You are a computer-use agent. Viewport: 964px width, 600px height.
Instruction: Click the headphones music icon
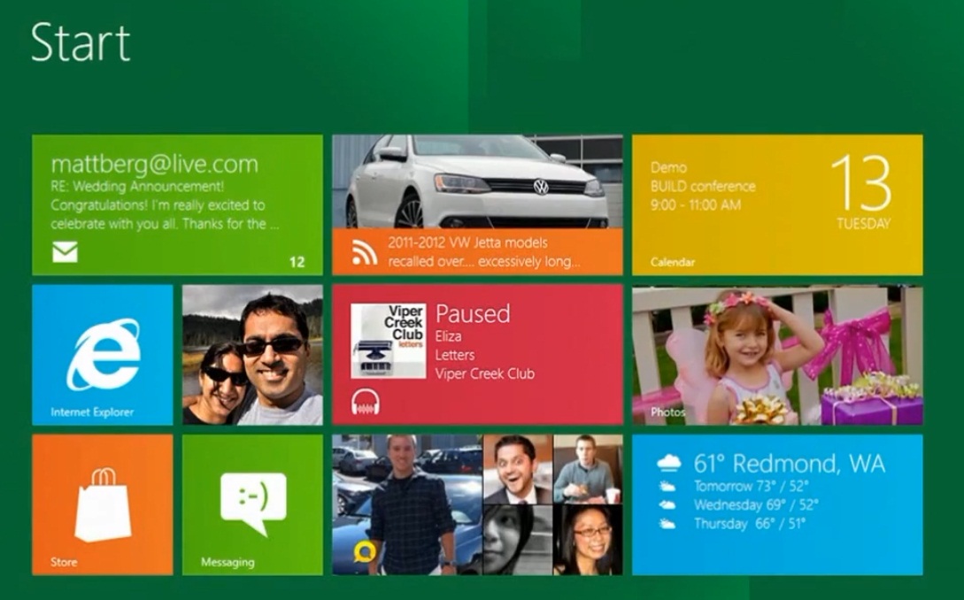click(365, 403)
